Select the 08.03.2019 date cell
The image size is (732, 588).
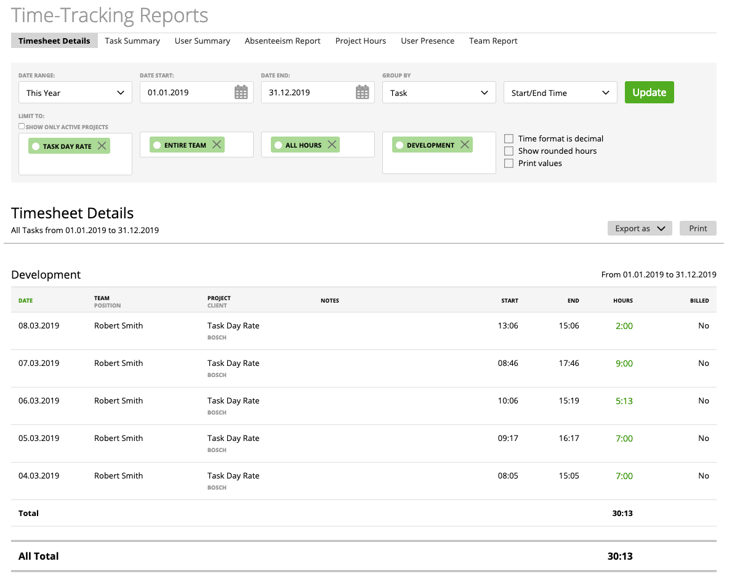(x=39, y=325)
